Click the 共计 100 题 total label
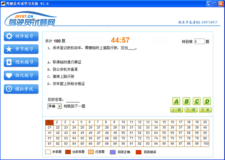 point(55,41)
